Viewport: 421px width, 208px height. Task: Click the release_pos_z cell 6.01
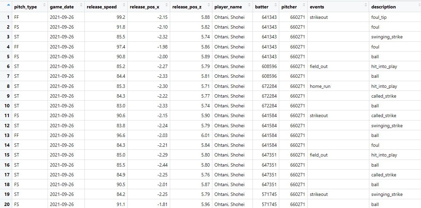point(205,135)
